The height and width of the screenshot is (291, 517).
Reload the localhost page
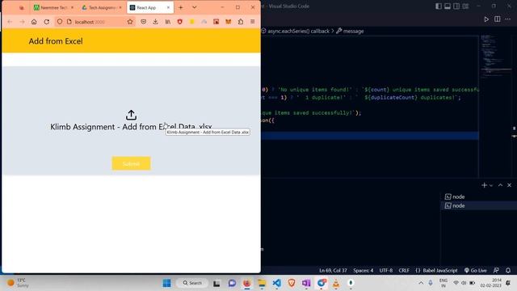47,22
